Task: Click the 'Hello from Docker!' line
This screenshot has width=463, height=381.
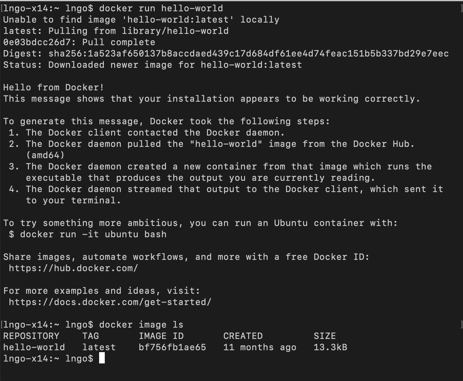Action: [54, 88]
